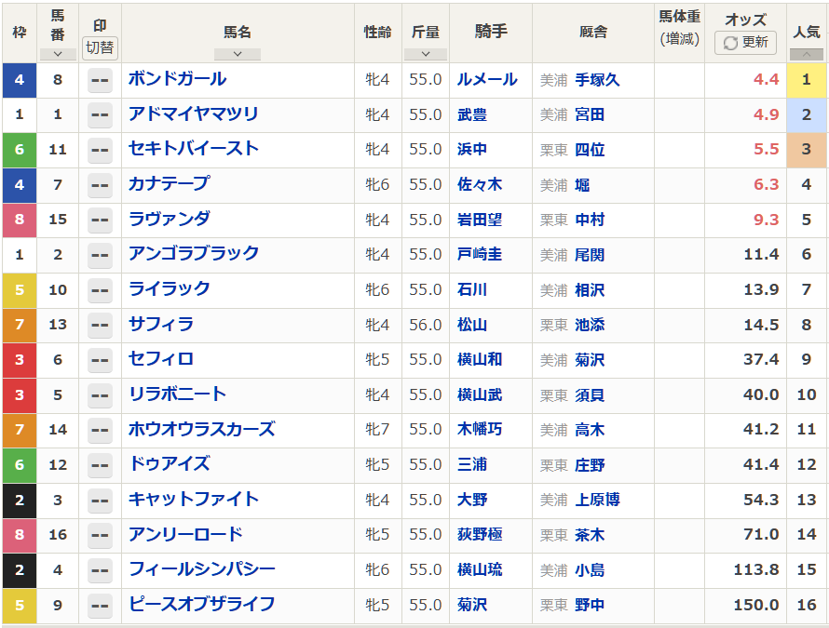Open trainer 手塚久's page

pyautogui.click(x=597, y=80)
